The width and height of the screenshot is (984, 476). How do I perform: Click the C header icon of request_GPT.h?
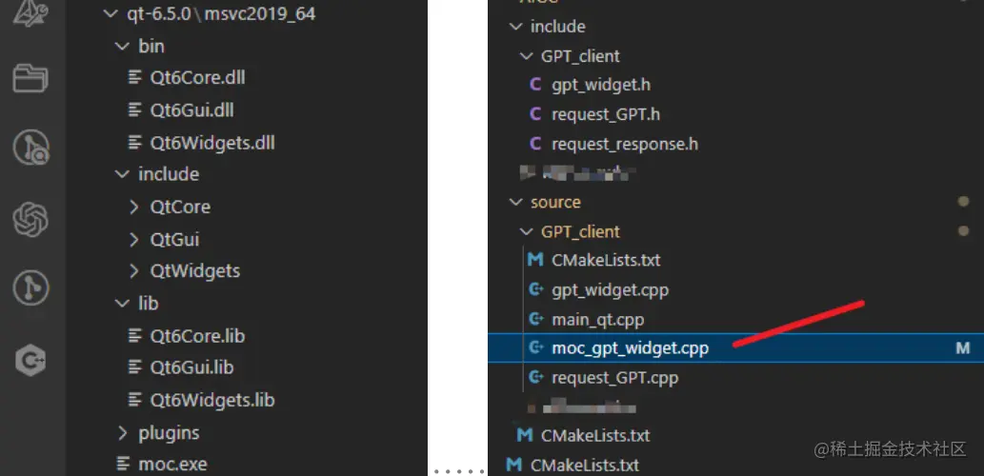click(535, 114)
